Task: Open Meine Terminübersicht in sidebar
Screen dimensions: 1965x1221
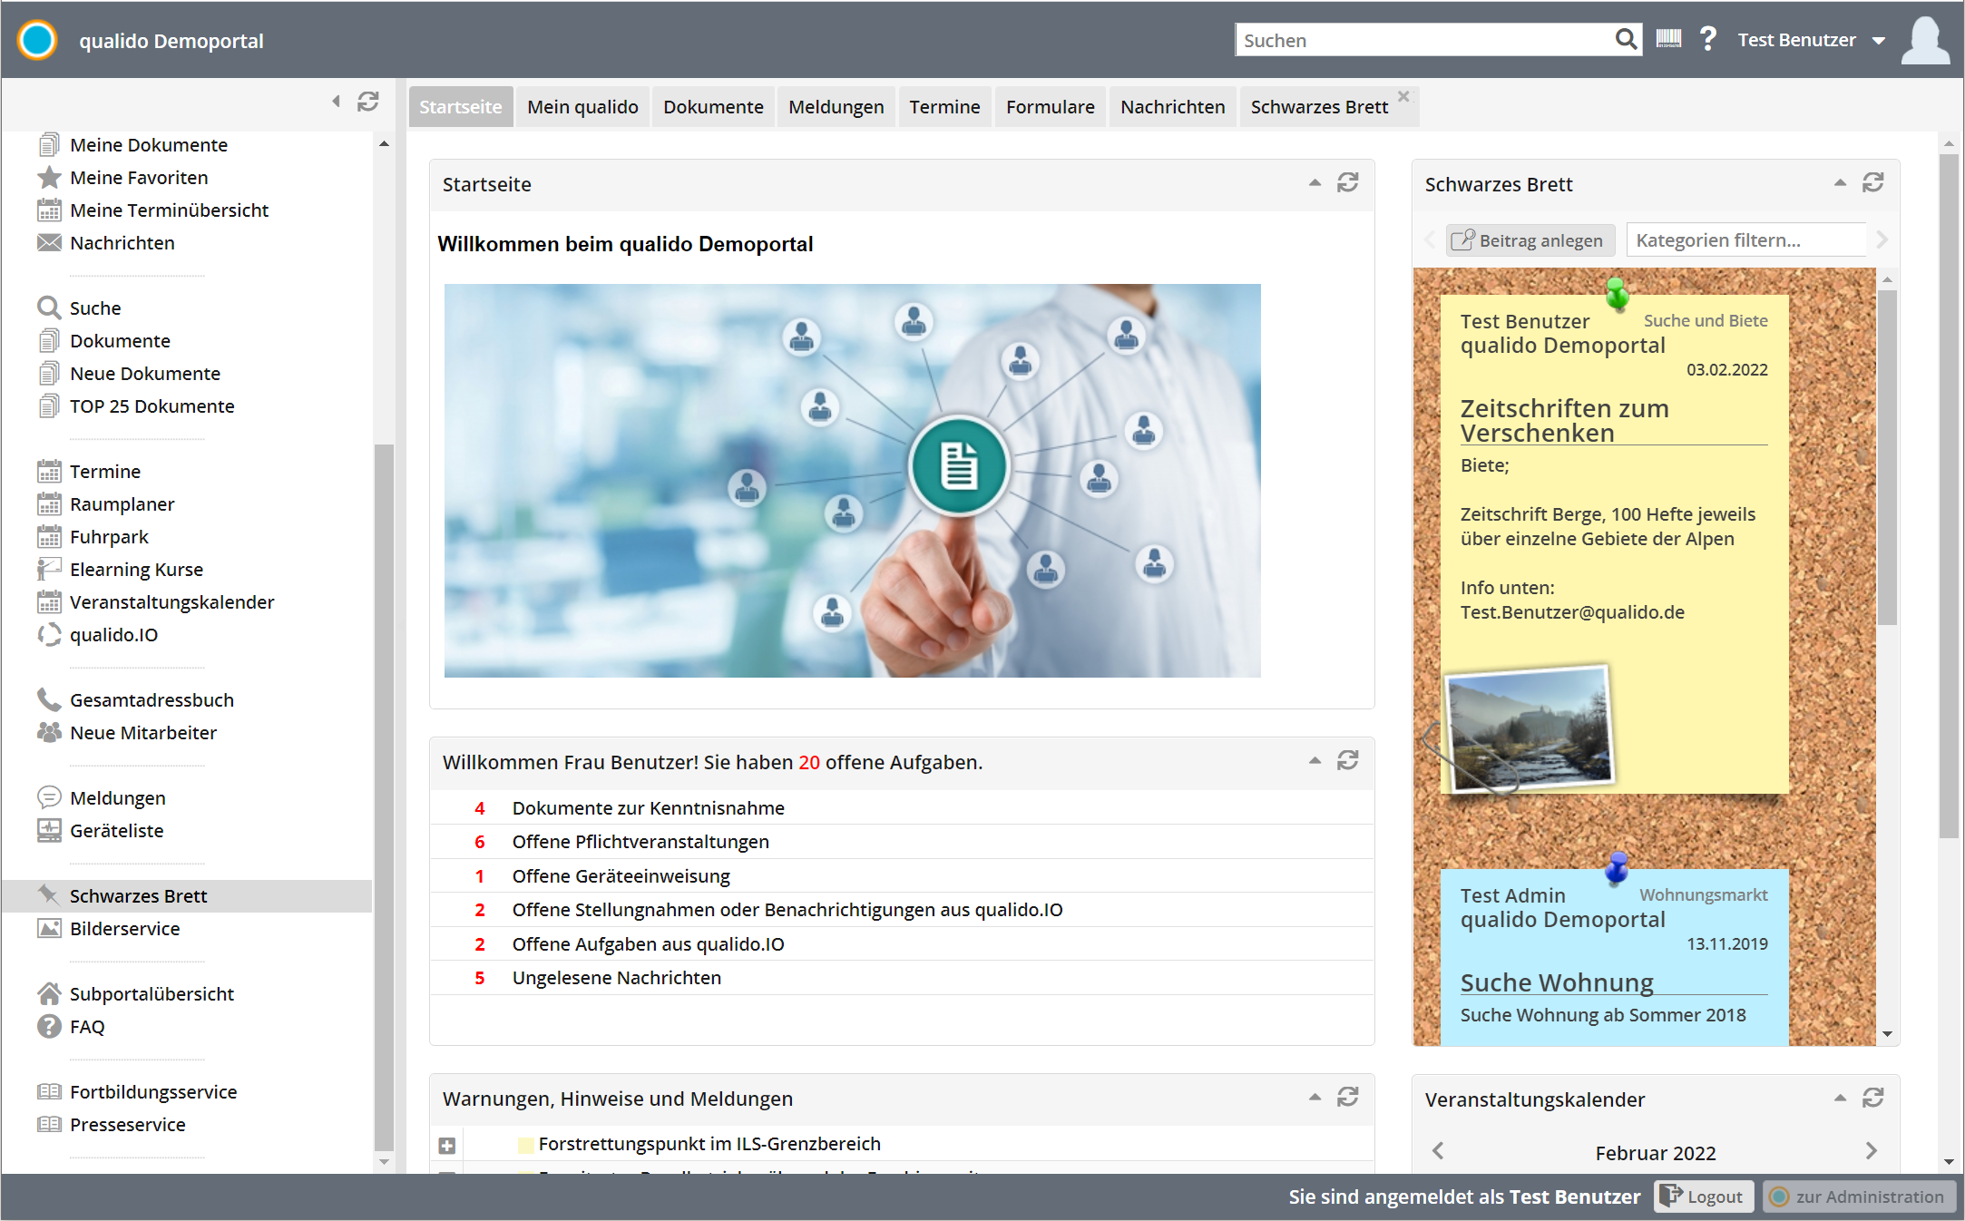Action: (153, 210)
